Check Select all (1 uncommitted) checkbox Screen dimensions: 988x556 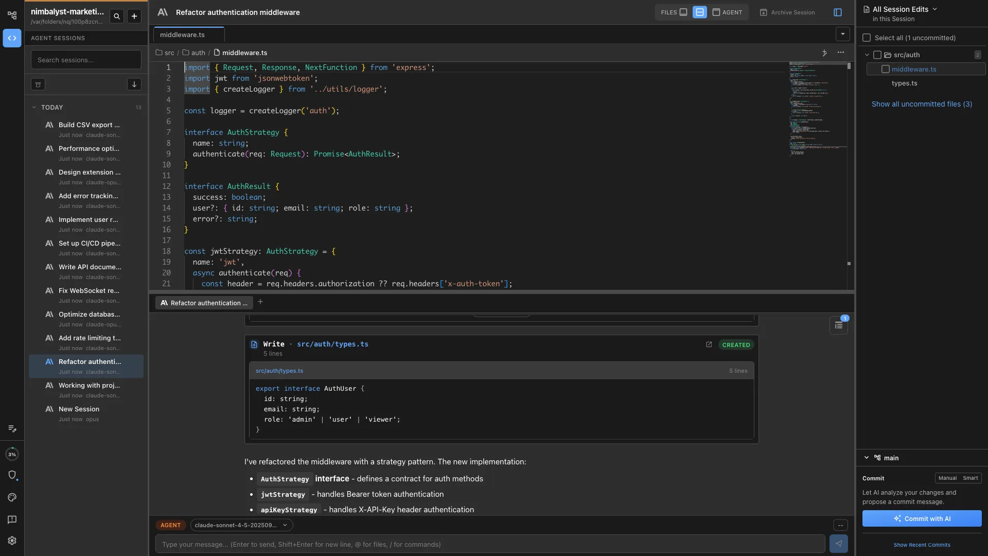coord(868,38)
